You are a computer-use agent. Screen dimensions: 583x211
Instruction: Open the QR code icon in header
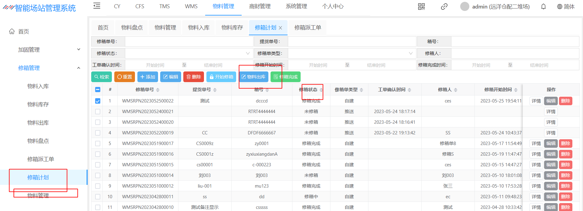[421, 6]
